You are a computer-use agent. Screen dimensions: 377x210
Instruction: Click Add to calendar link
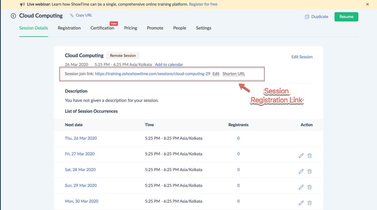pyautogui.click(x=169, y=65)
